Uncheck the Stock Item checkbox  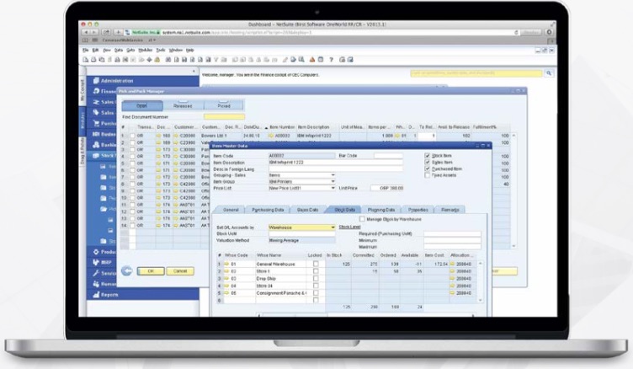click(428, 155)
